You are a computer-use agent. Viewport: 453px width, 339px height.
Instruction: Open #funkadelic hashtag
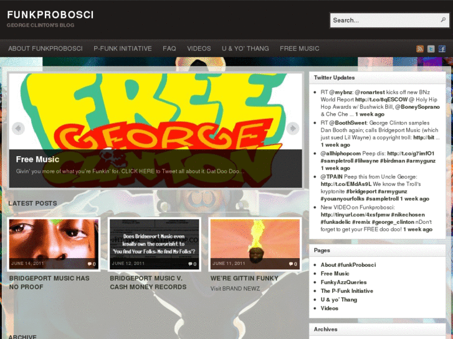click(x=335, y=222)
